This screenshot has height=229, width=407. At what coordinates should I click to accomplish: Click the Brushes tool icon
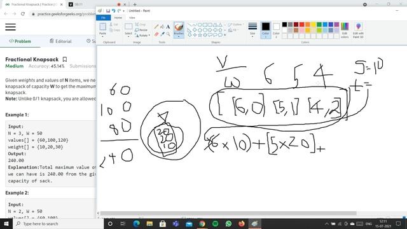click(179, 27)
